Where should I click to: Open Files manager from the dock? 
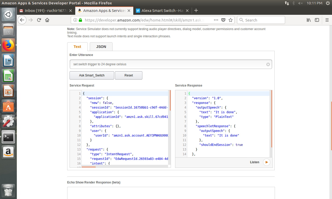tap(9, 30)
